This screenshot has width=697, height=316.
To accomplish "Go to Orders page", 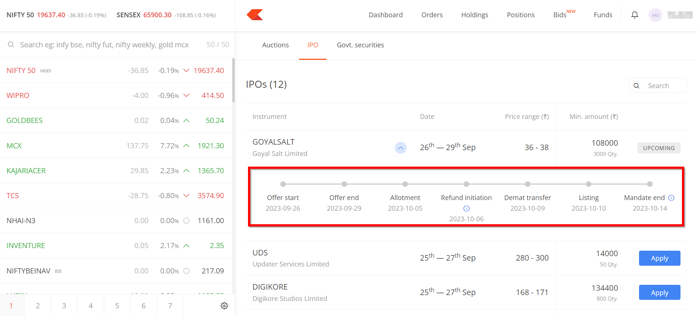I will (x=432, y=15).
